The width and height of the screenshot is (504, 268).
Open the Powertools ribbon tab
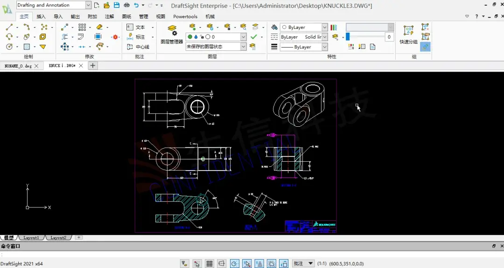tap(185, 16)
